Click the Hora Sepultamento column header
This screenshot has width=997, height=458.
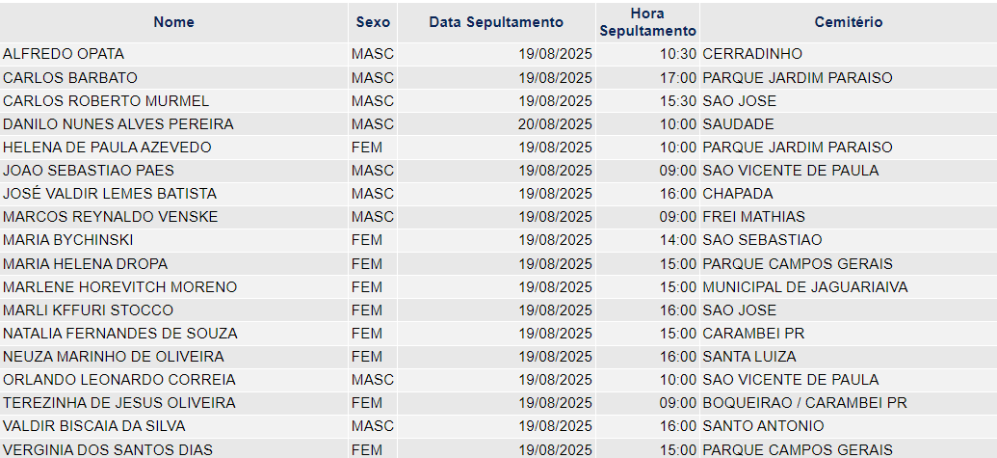pos(648,22)
